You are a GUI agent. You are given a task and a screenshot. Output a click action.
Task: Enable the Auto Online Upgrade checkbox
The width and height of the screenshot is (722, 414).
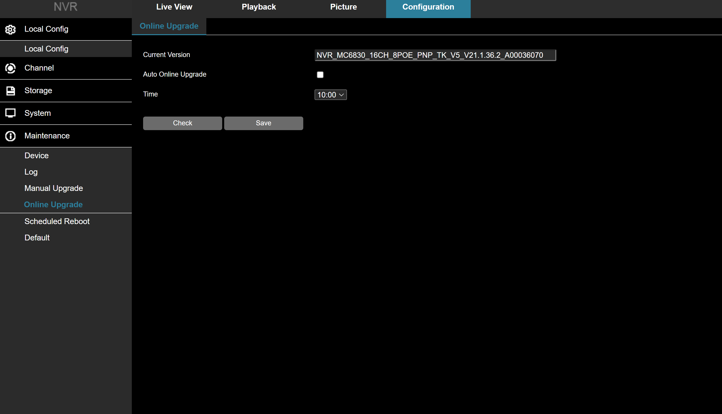[x=320, y=75]
